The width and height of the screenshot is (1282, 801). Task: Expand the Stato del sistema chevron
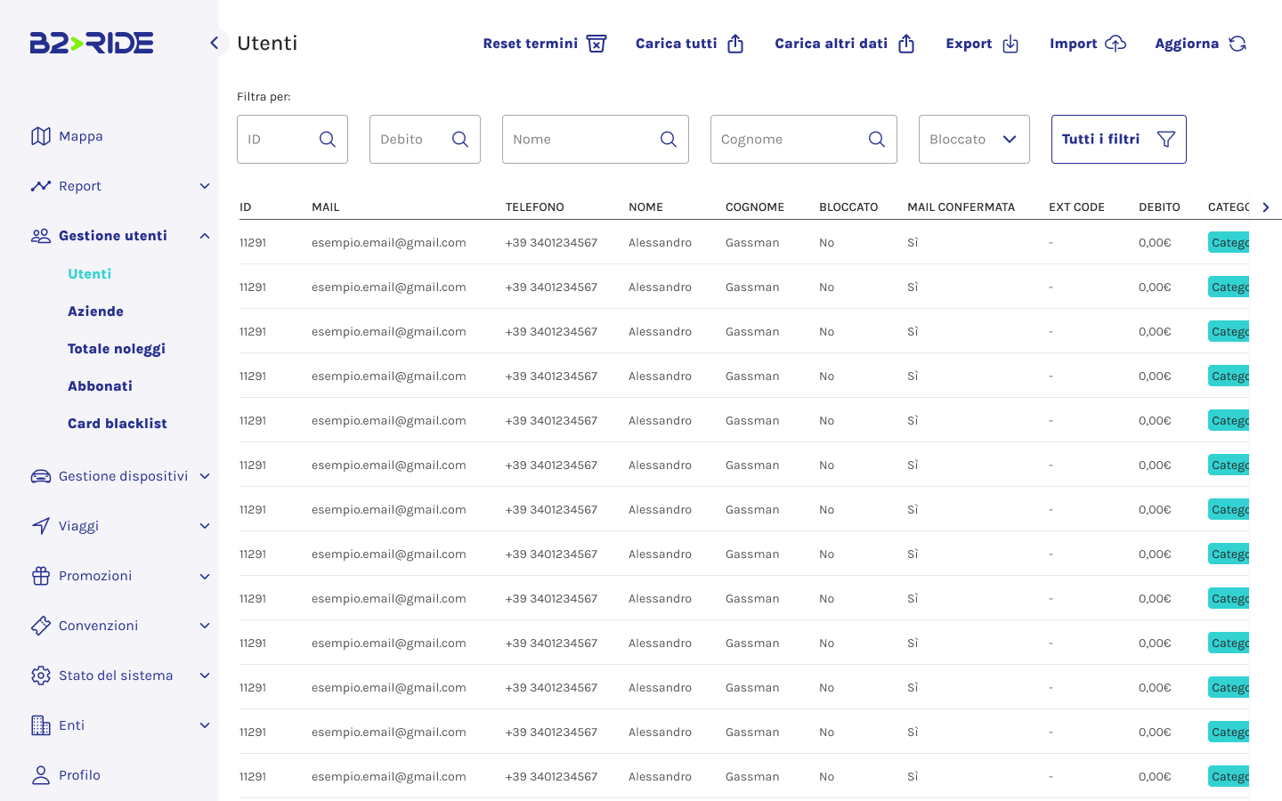205,676
